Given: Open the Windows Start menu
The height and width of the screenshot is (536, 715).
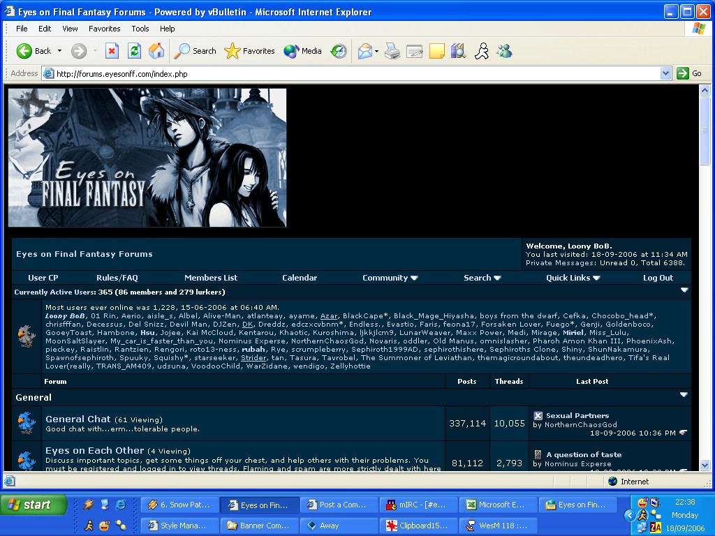Looking at the screenshot, I should point(34,505).
